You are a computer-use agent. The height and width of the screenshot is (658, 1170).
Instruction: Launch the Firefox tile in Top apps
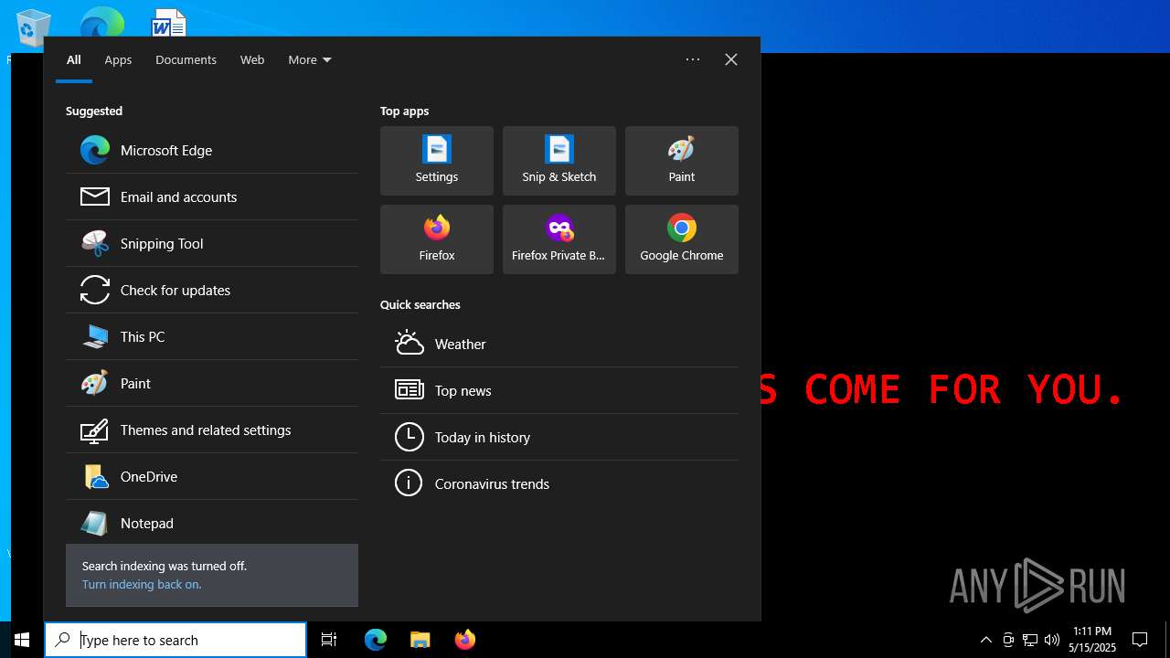pyautogui.click(x=437, y=239)
